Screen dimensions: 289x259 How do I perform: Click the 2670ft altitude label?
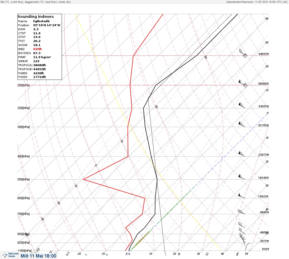264,241
